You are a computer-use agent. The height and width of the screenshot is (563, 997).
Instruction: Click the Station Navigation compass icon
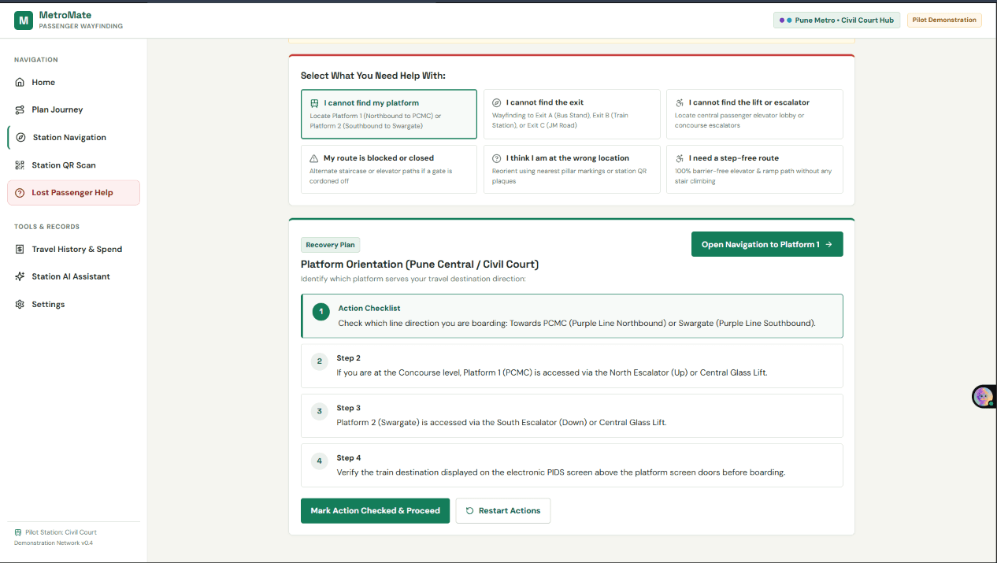(21, 137)
